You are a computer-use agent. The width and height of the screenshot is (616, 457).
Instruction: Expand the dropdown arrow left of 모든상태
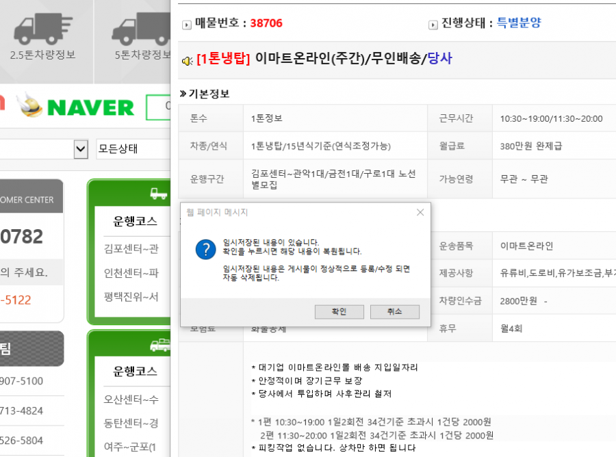pos(81,149)
